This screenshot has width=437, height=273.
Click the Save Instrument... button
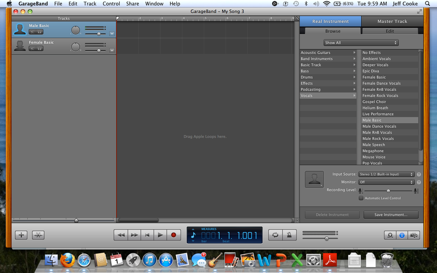(391, 215)
